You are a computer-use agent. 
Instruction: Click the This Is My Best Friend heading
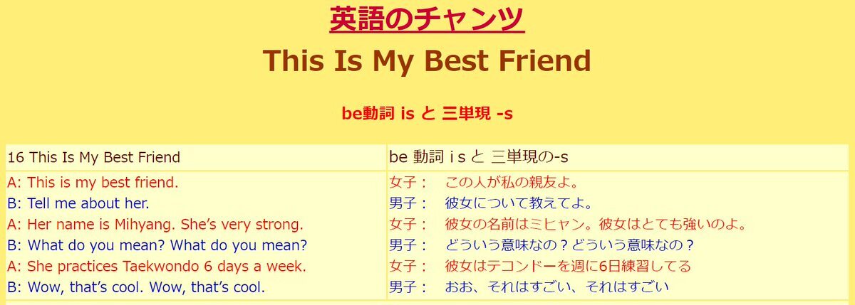tap(427, 61)
